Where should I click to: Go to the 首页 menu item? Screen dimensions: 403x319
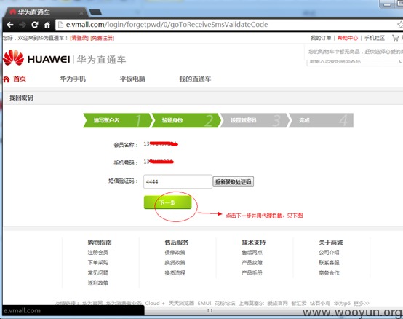[20, 79]
